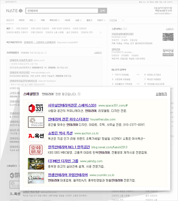Open 인테리어 전문 하우스더큐브 link
Image resolution: width=178 pixels, height=201 pixels.
click(x=68, y=119)
